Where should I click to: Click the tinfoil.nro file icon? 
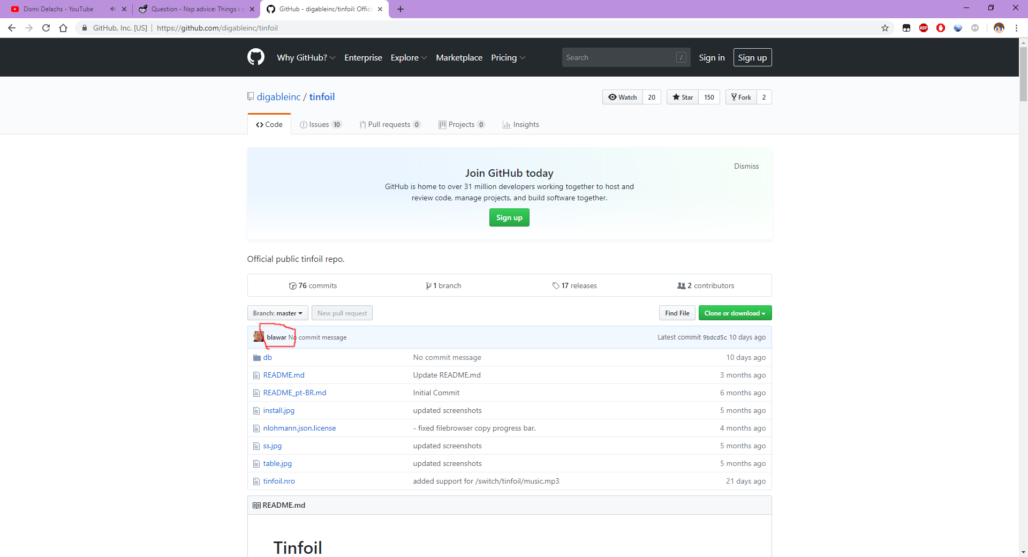256,481
